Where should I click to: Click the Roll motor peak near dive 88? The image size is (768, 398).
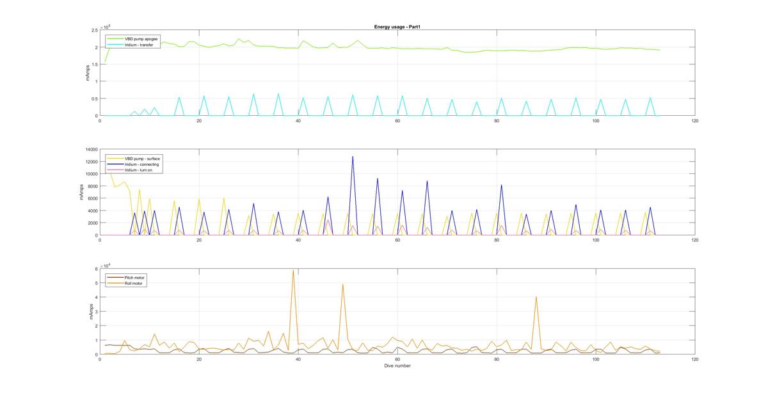[536, 297]
